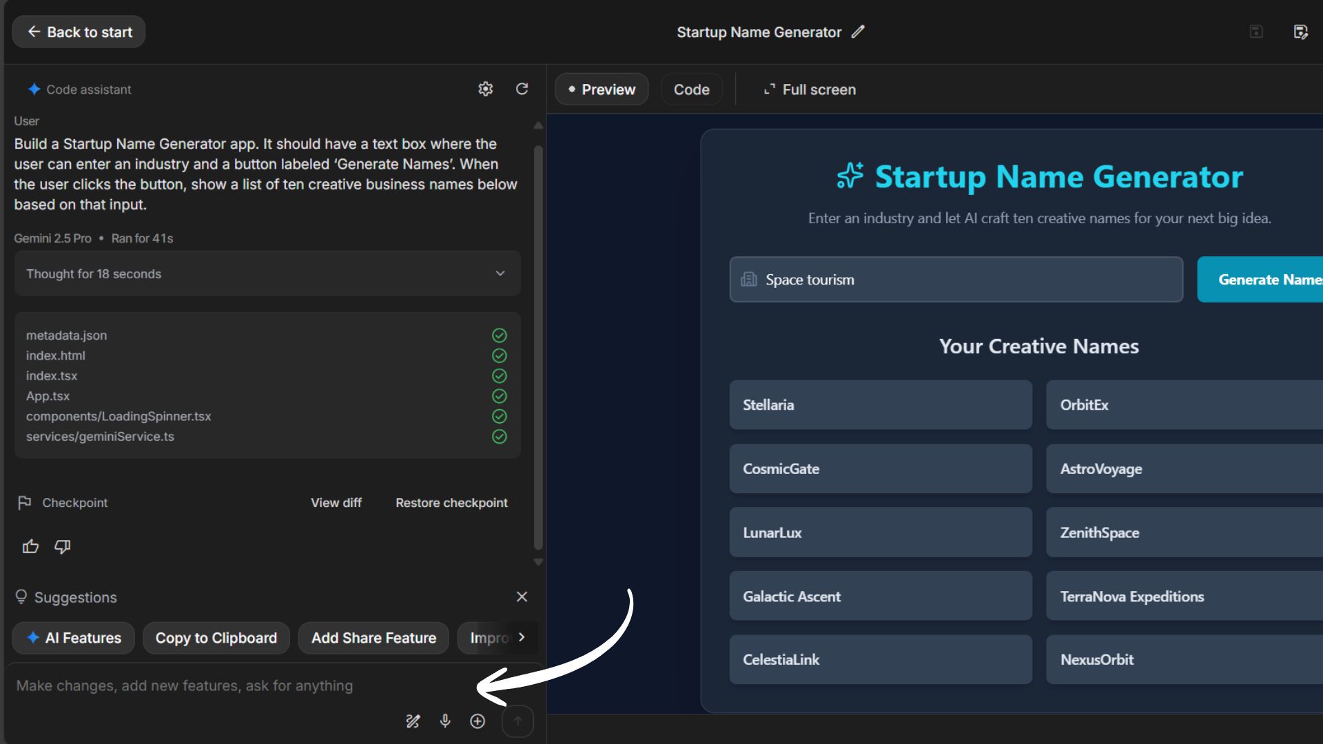Click the thumbs down feedback icon
This screenshot has width=1323, height=744.
click(x=63, y=546)
